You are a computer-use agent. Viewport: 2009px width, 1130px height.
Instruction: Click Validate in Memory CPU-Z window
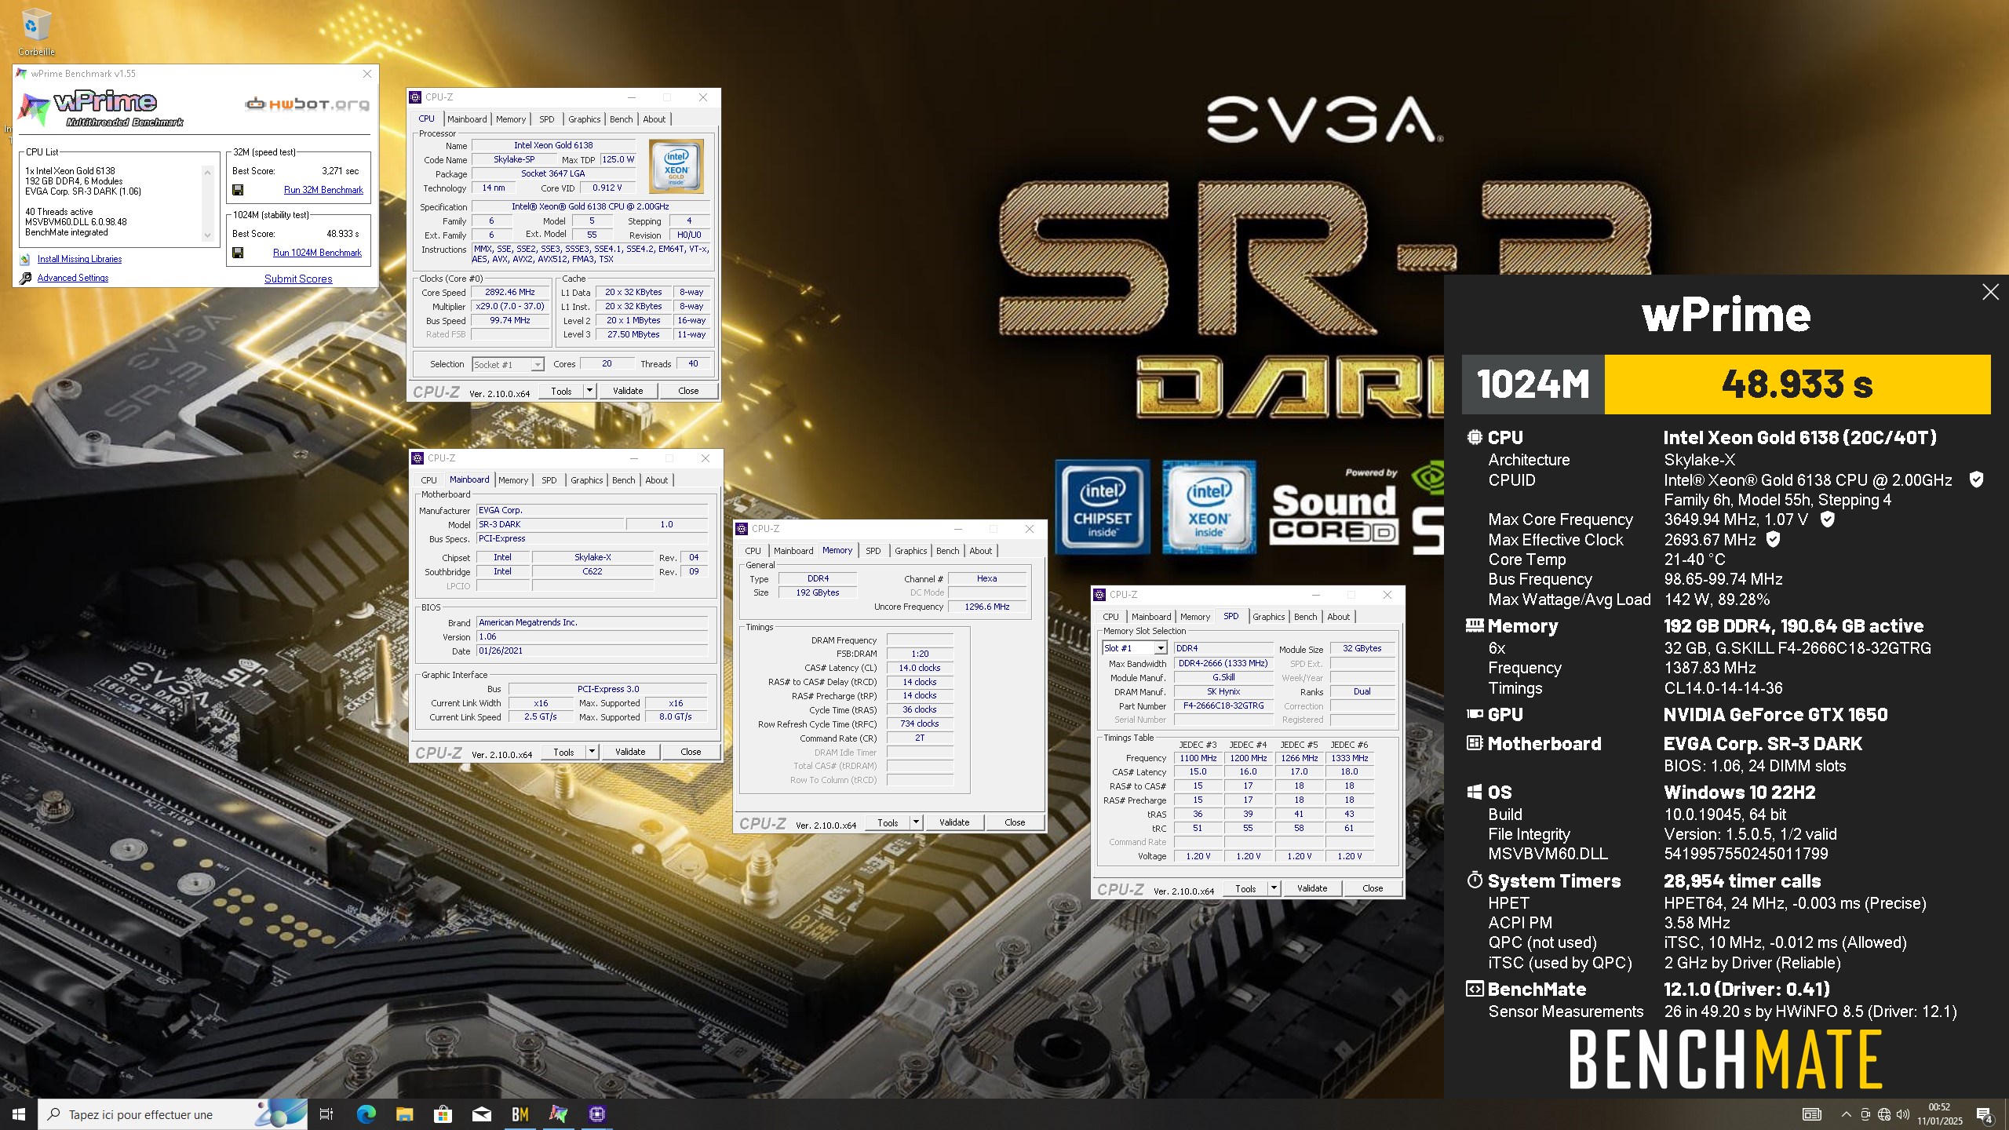point(954,822)
